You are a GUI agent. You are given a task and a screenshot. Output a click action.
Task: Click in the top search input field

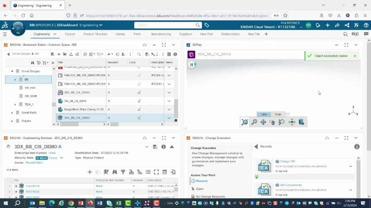[165, 25]
